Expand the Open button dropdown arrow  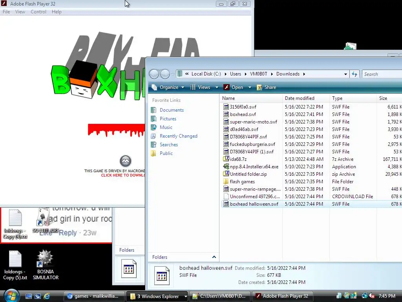[x=249, y=87]
